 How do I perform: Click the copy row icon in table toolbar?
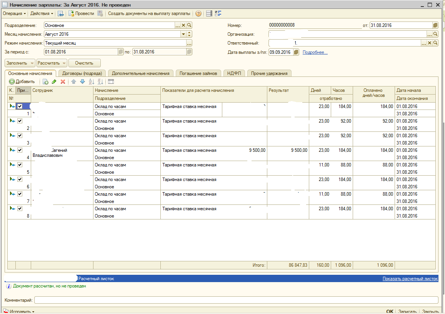pos(45,81)
